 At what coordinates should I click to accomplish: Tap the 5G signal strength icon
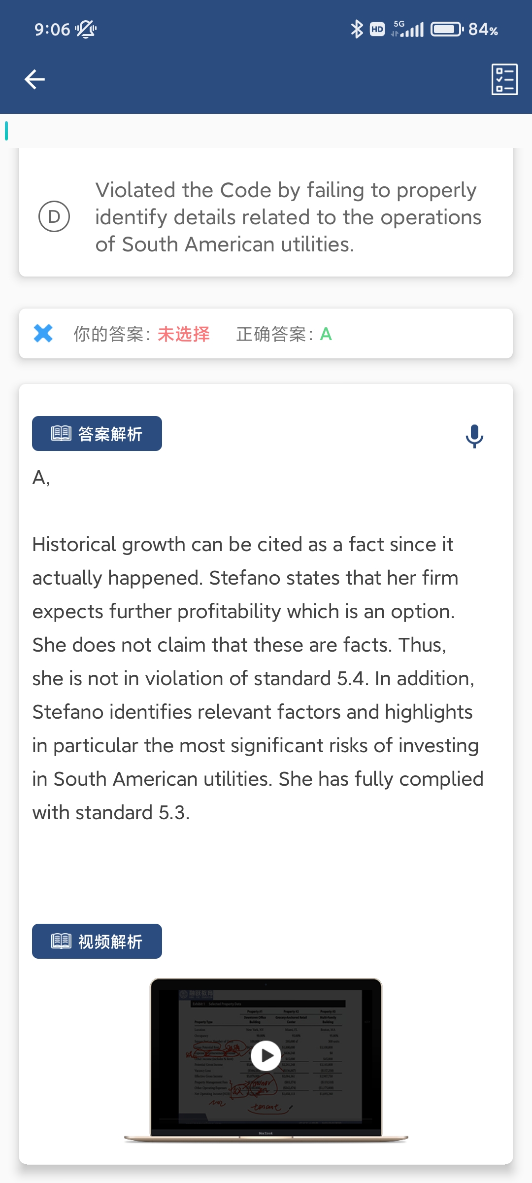pyautogui.click(x=408, y=30)
